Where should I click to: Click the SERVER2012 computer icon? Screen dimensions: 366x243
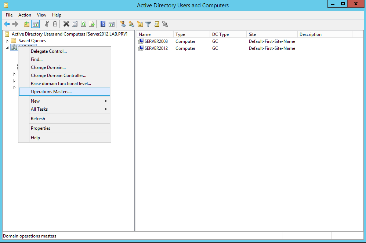(141, 48)
